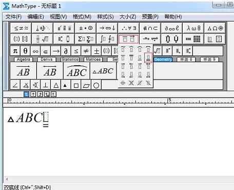Viewport: 234px width, 190px height.
Task: Insert plus-minus symbol from small bar
Action: (x=96, y=51)
